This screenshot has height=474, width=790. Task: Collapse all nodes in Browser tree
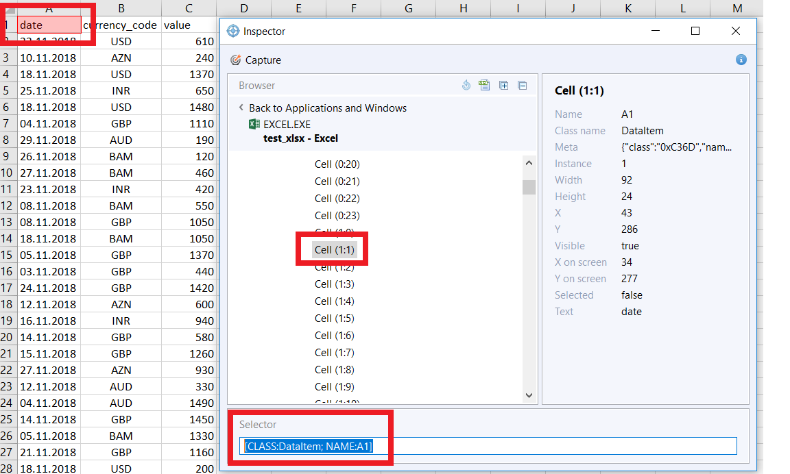pos(523,85)
